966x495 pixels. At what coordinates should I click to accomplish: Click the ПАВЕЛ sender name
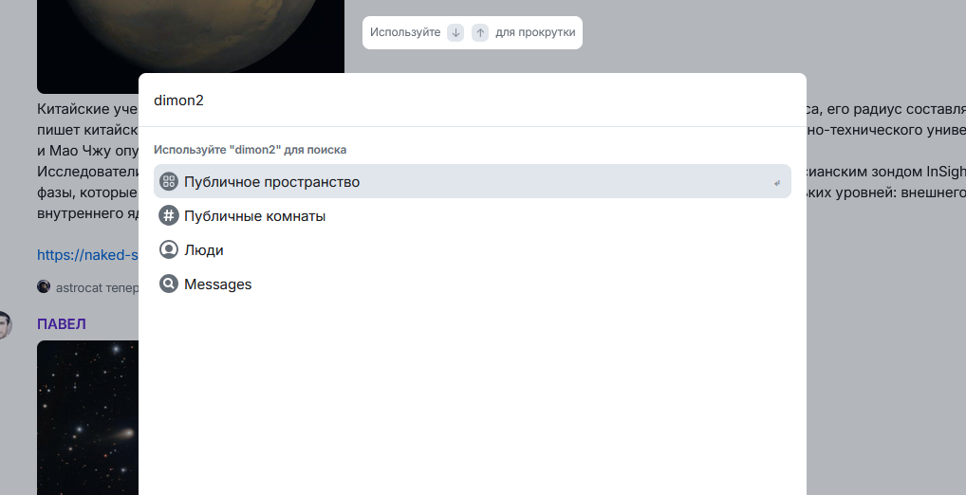pos(62,324)
